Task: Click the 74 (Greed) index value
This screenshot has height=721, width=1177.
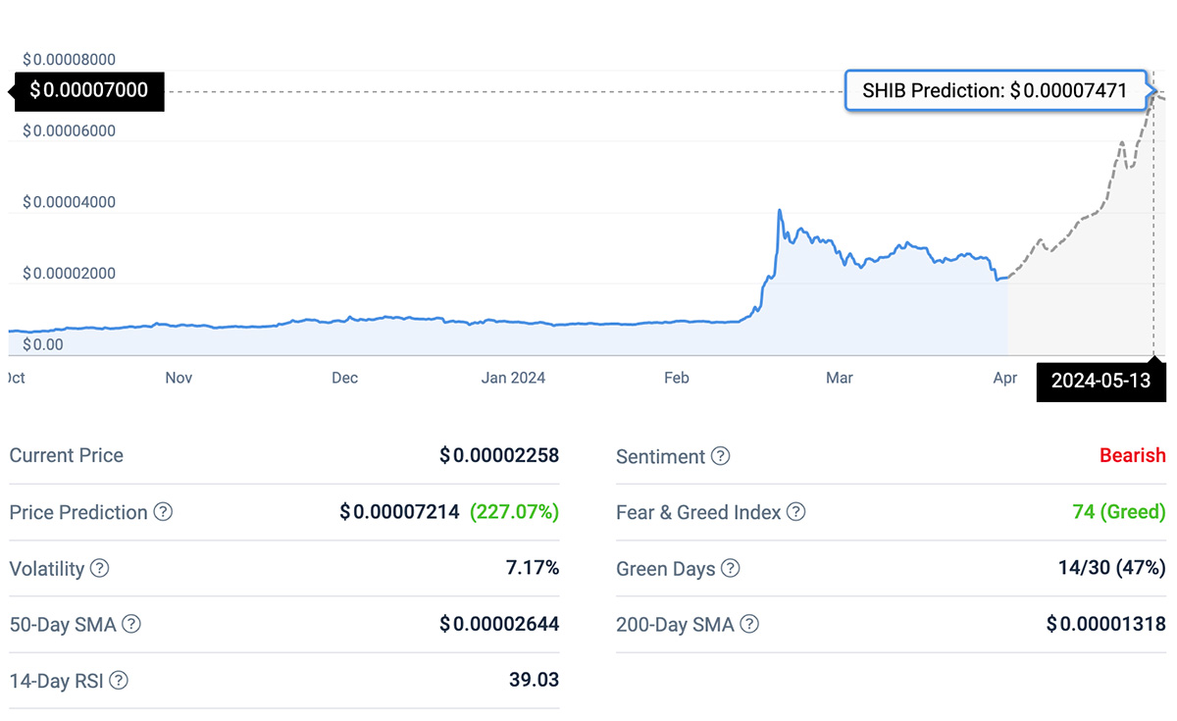Action: click(x=1119, y=512)
